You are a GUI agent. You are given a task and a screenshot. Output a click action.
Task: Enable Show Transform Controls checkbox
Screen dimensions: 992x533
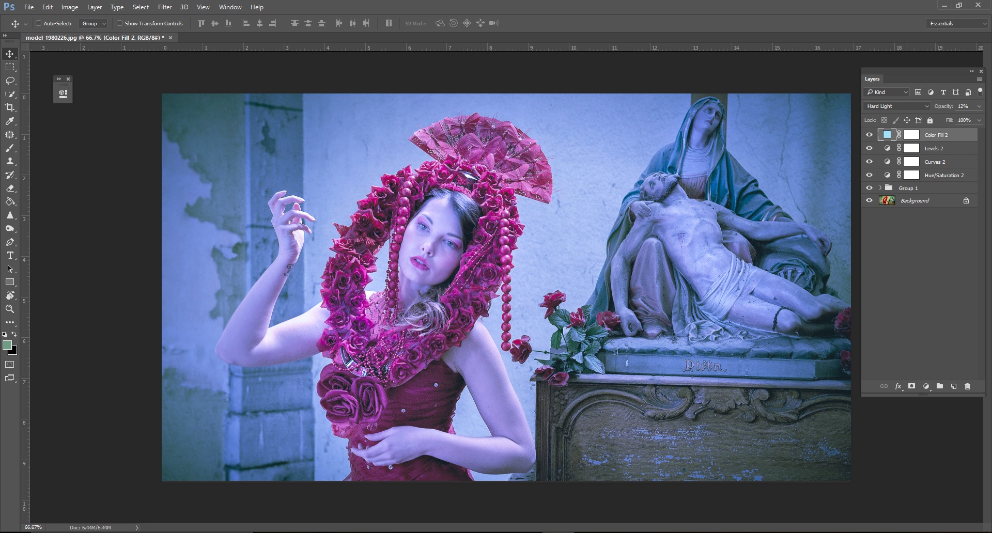[x=119, y=23]
